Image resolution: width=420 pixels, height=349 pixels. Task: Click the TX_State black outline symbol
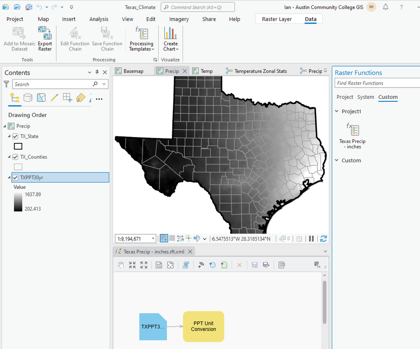(x=18, y=146)
